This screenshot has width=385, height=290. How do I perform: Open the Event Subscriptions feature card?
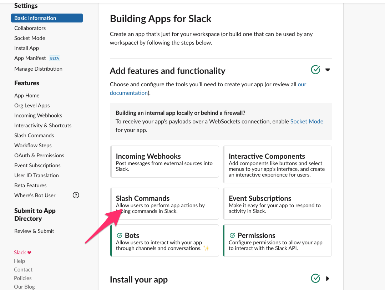(x=277, y=204)
